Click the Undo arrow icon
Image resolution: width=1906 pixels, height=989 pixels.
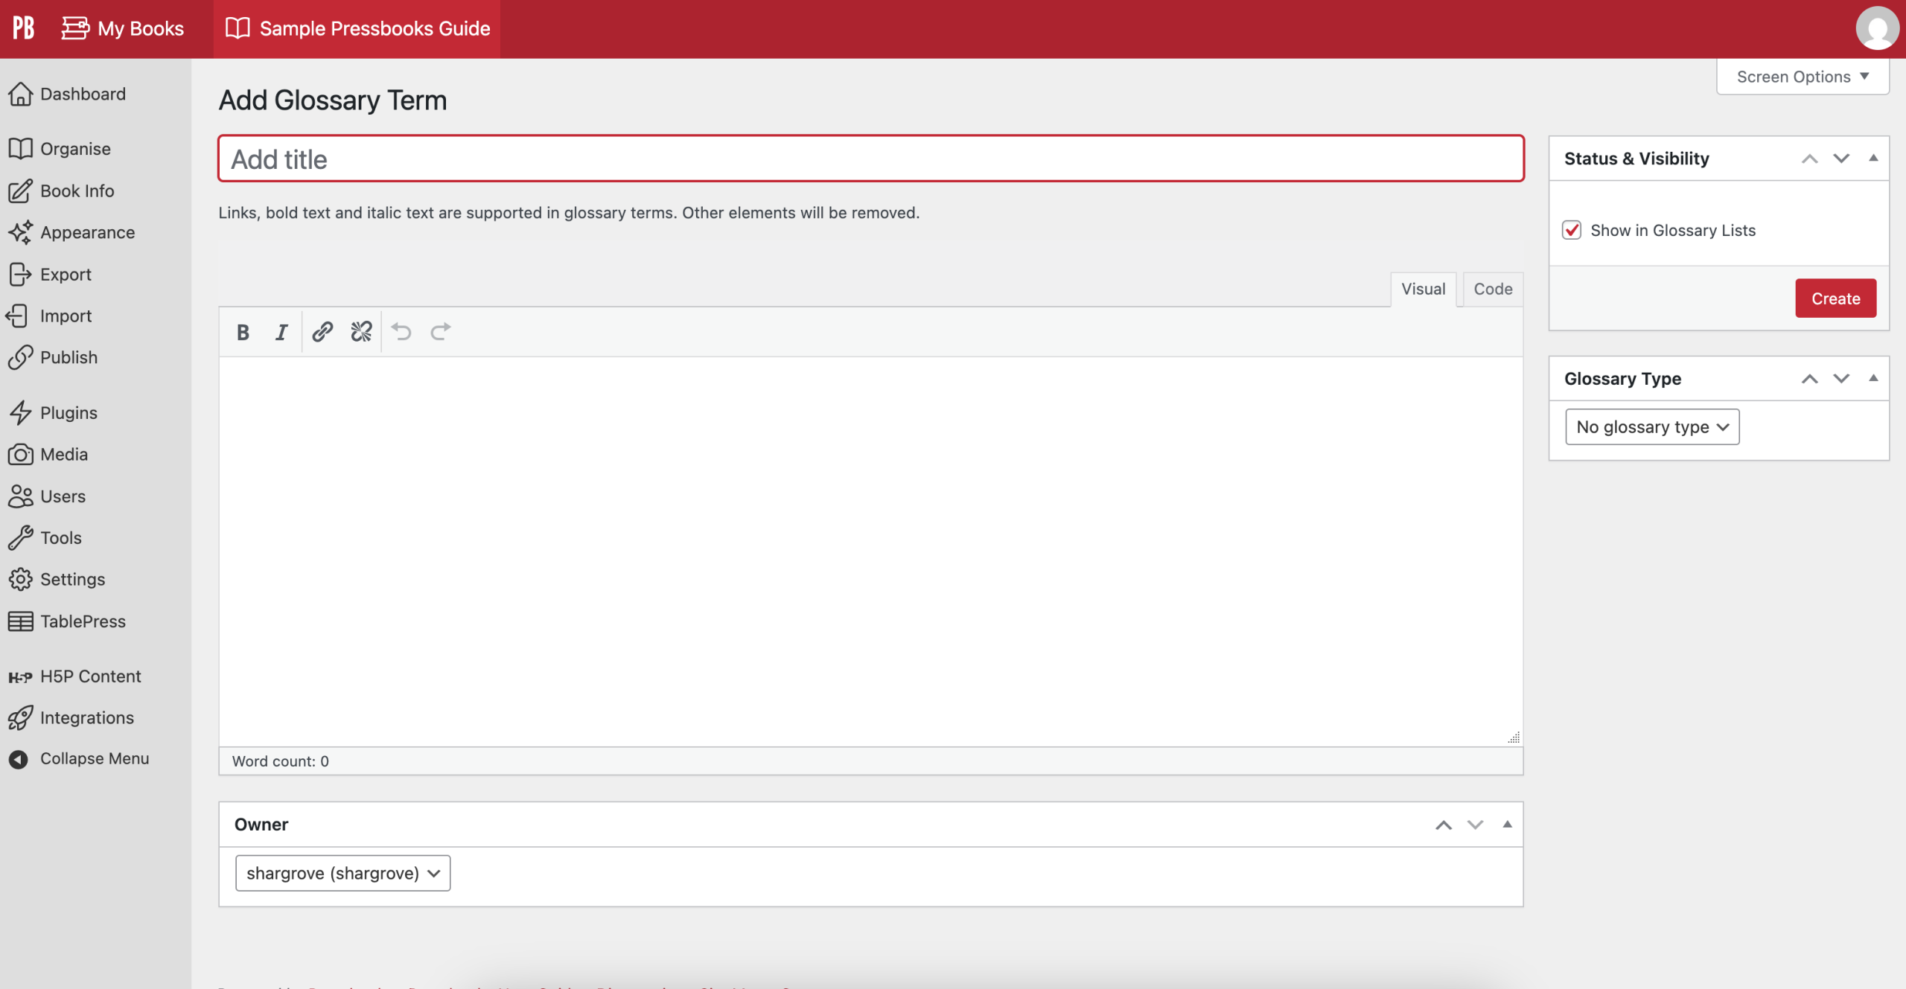point(401,332)
